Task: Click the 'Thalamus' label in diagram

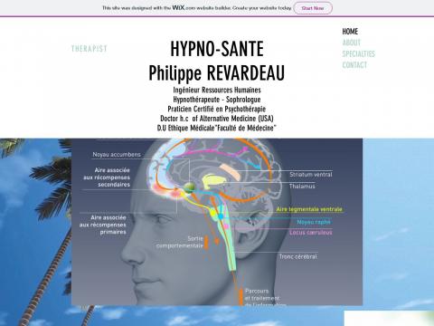Action: coord(302,187)
